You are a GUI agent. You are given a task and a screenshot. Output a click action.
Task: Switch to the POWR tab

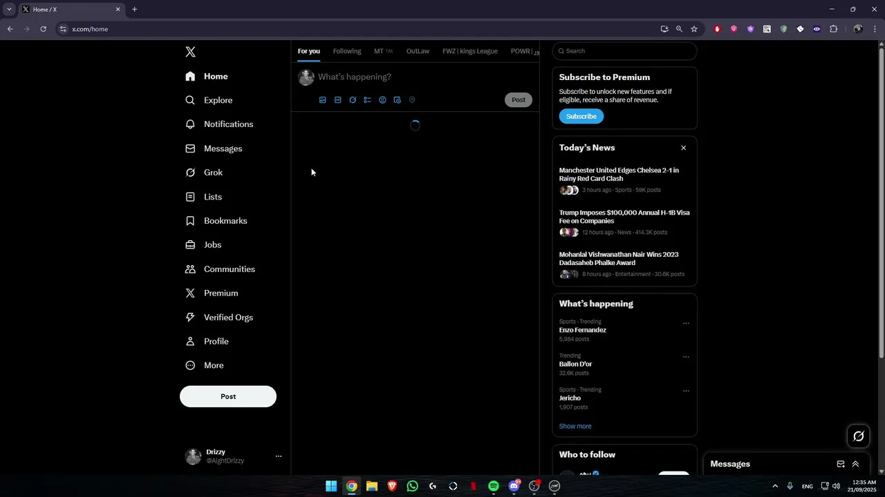click(x=524, y=51)
